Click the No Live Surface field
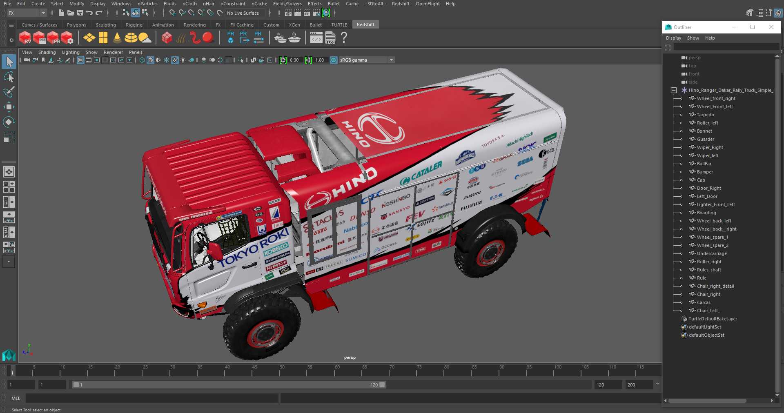Viewport: 784px width, 413px height. pyautogui.click(x=245, y=13)
